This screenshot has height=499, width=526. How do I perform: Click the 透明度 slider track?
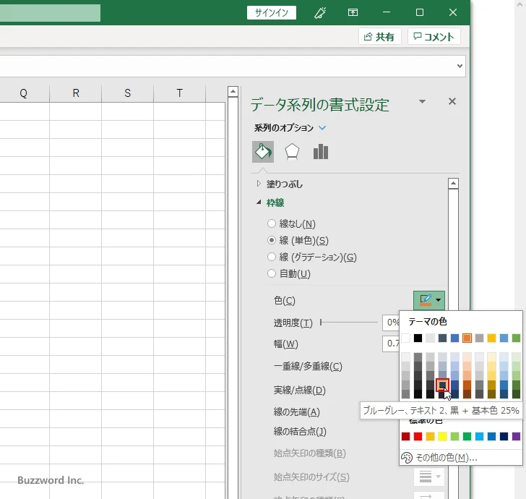[349, 323]
